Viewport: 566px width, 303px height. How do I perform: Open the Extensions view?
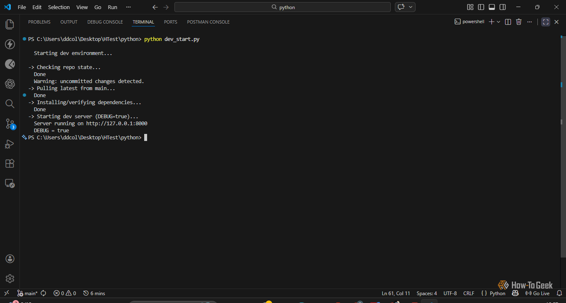(x=10, y=163)
